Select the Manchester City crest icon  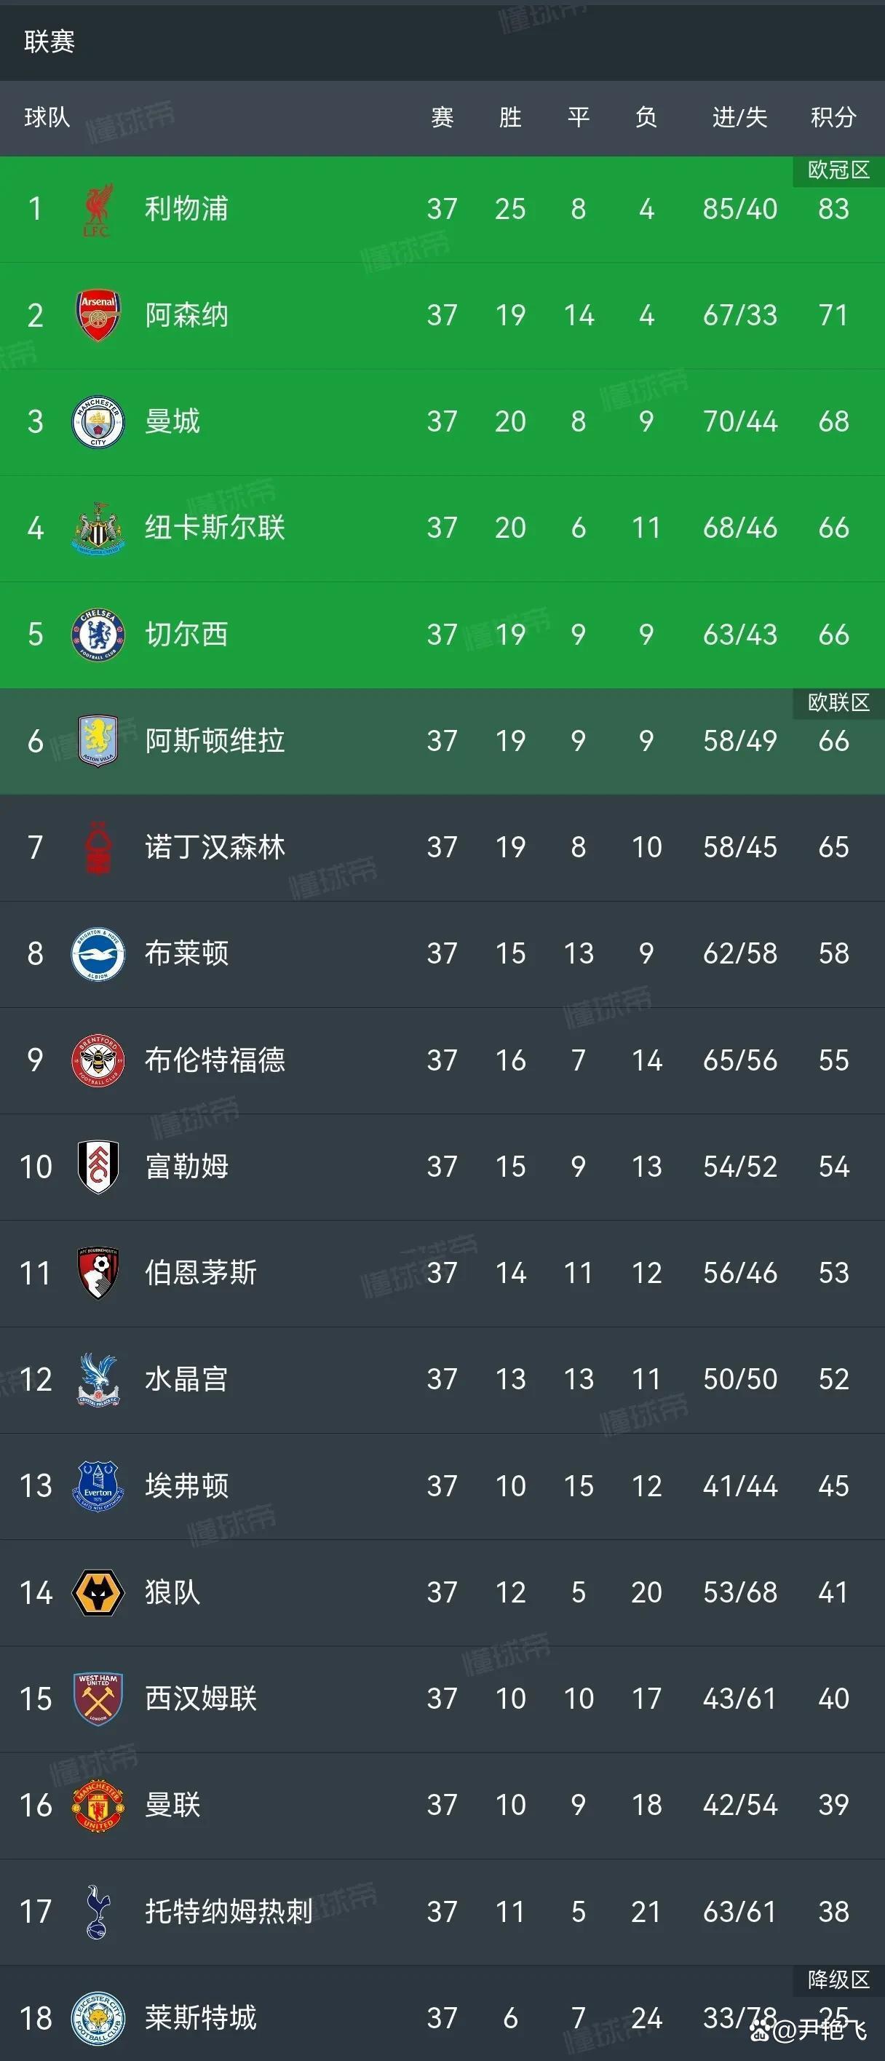pos(98,421)
